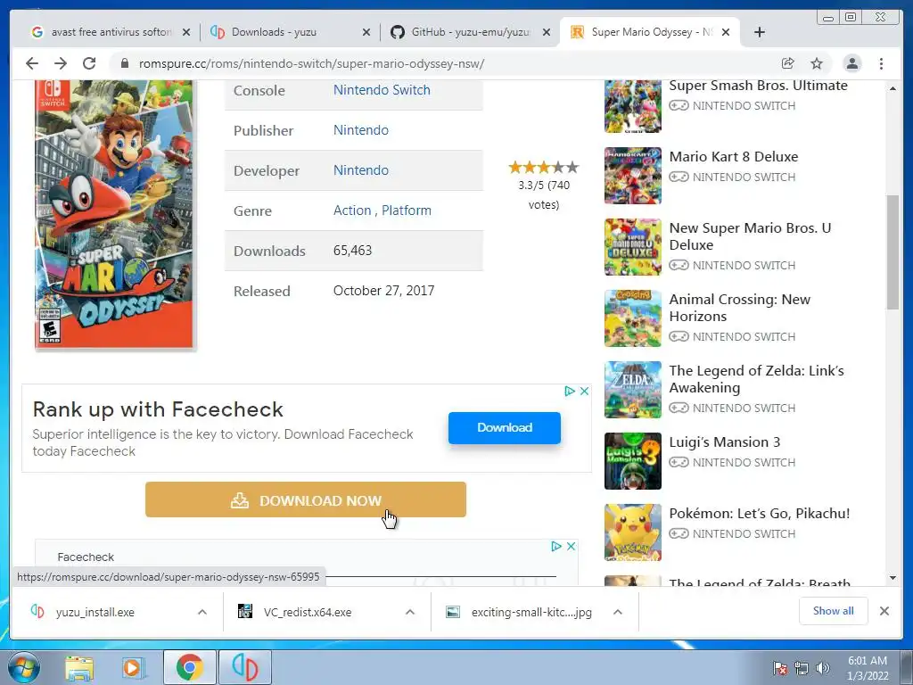The image size is (913, 685).
Task: Open Zelda: Link's Awakening title link
Action: point(756,379)
